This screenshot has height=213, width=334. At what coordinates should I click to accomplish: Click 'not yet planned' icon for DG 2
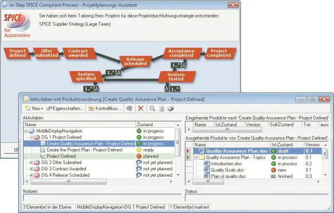tap(139, 162)
